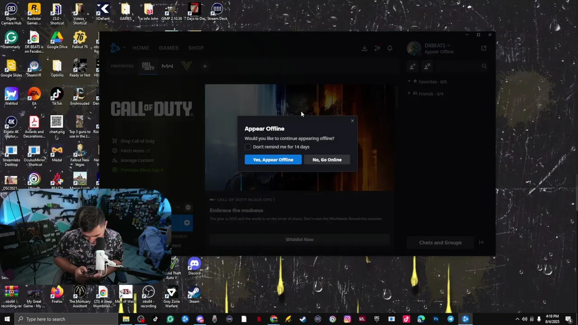578x325 pixels.
Task: Open the TikTok desktop icon
Action: click(x=57, y=97)
